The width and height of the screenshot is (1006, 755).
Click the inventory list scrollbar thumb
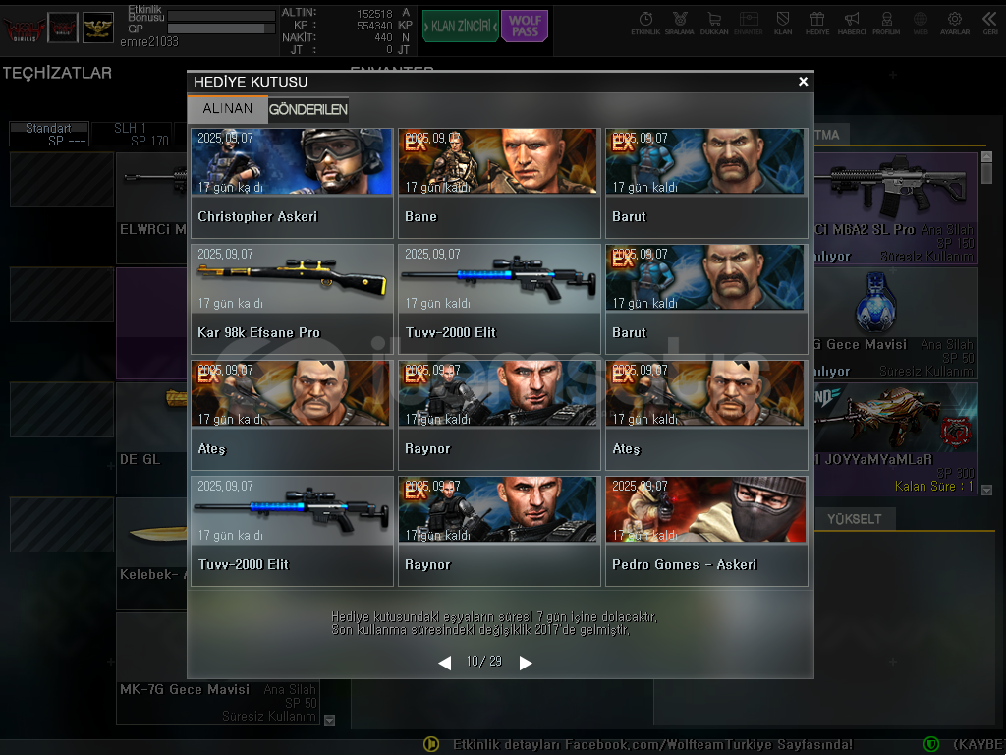coord(986,173)
